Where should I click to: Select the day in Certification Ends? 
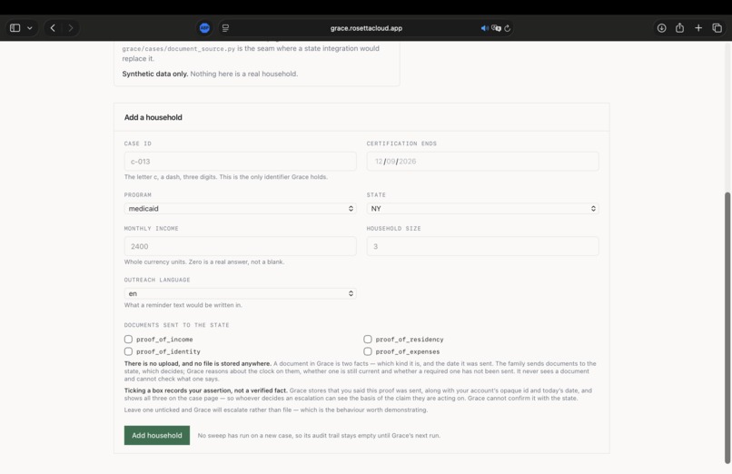tap(391, 162)
